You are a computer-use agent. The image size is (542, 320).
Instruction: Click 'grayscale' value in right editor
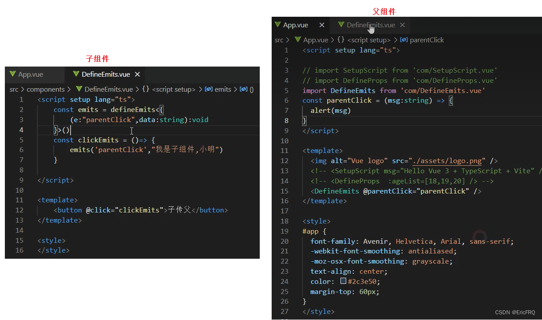[430, 261]
